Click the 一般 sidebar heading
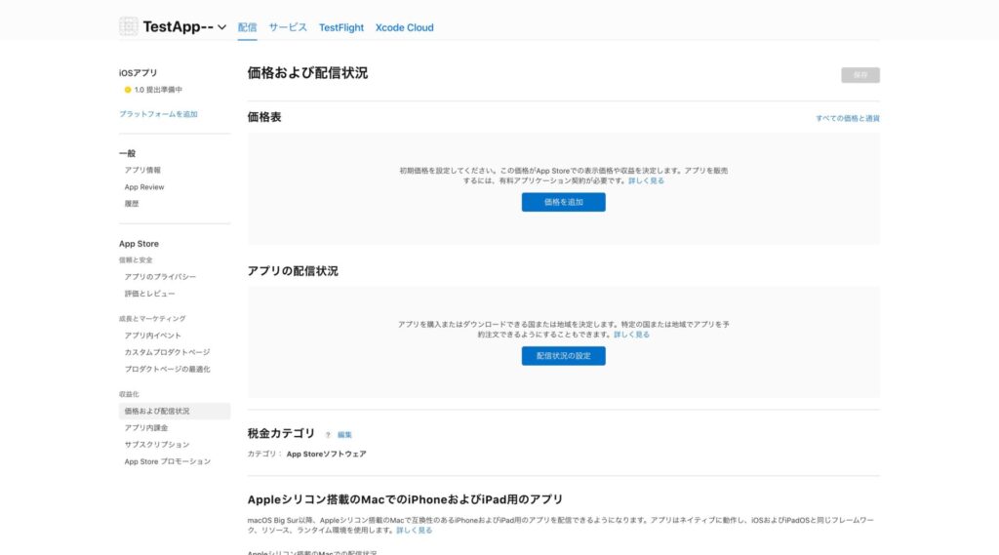The width and height of the screenshot is (999, 555). pos(127,153)
